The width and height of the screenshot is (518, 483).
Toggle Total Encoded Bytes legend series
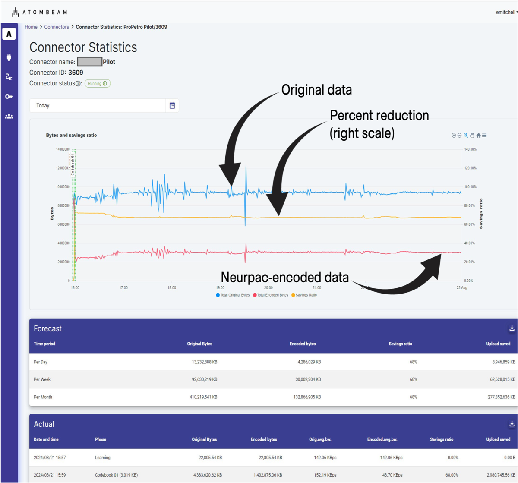271,295
